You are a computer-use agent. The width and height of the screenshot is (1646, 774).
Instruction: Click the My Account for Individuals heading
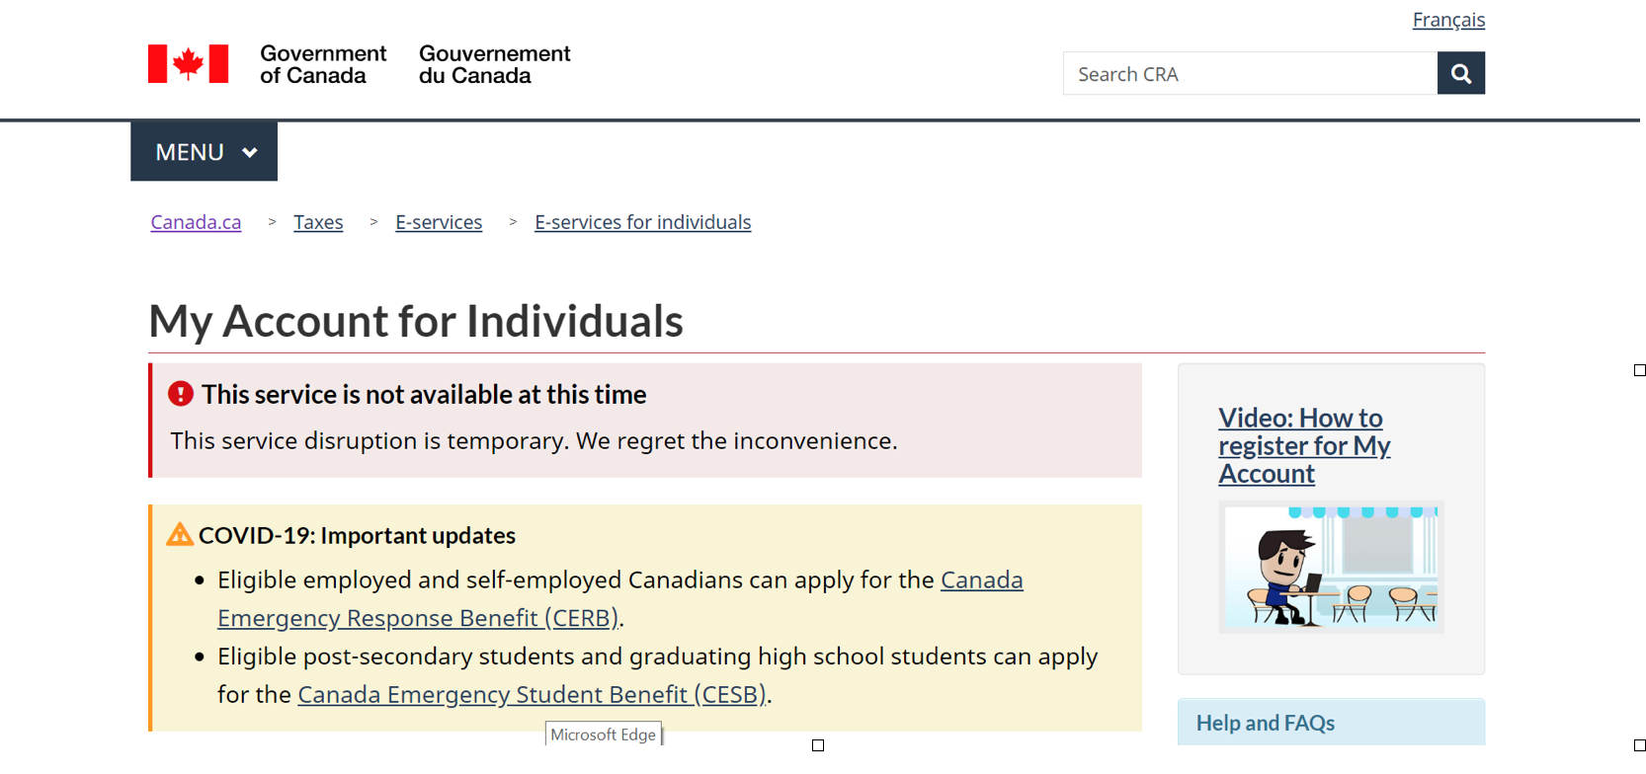416,321
